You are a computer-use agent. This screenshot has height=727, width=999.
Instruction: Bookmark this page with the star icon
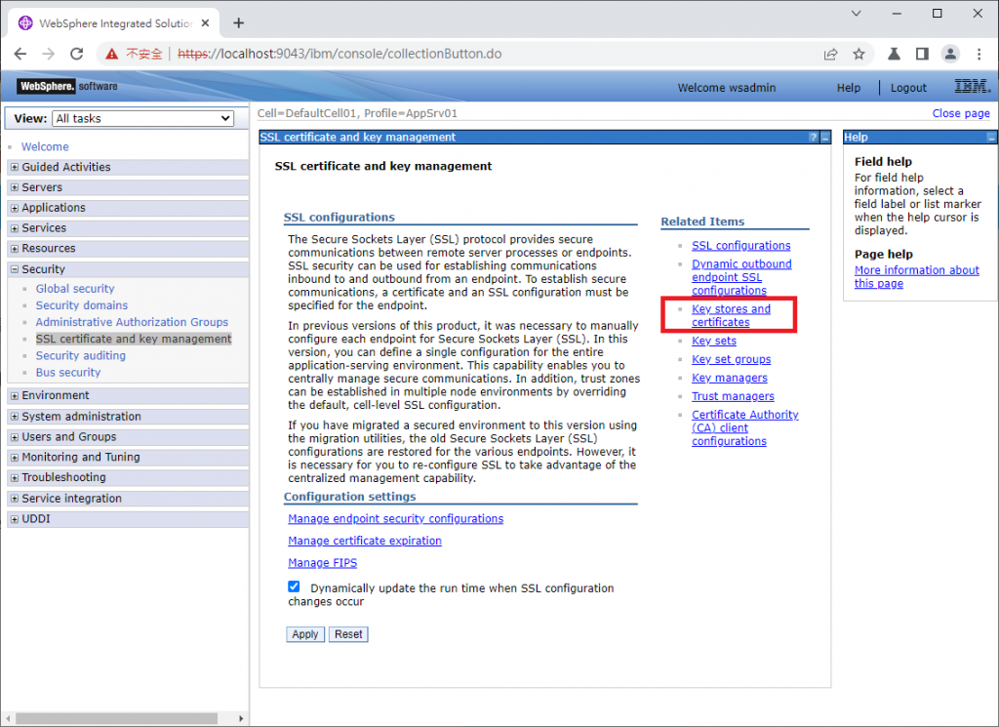pyautogui.click(x=859, y=54)
